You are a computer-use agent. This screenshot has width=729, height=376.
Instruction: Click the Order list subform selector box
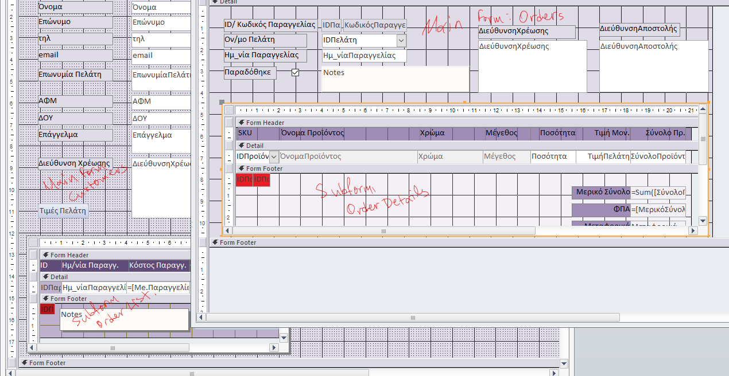pyautogui.click(x=33, y=242)
